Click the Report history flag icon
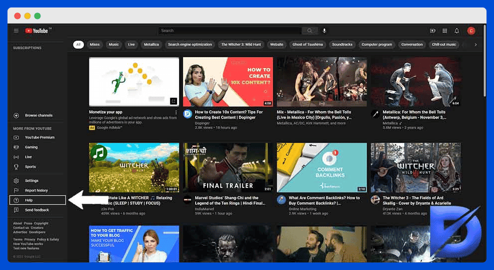 pyautogui.click(x=16, y=190)
